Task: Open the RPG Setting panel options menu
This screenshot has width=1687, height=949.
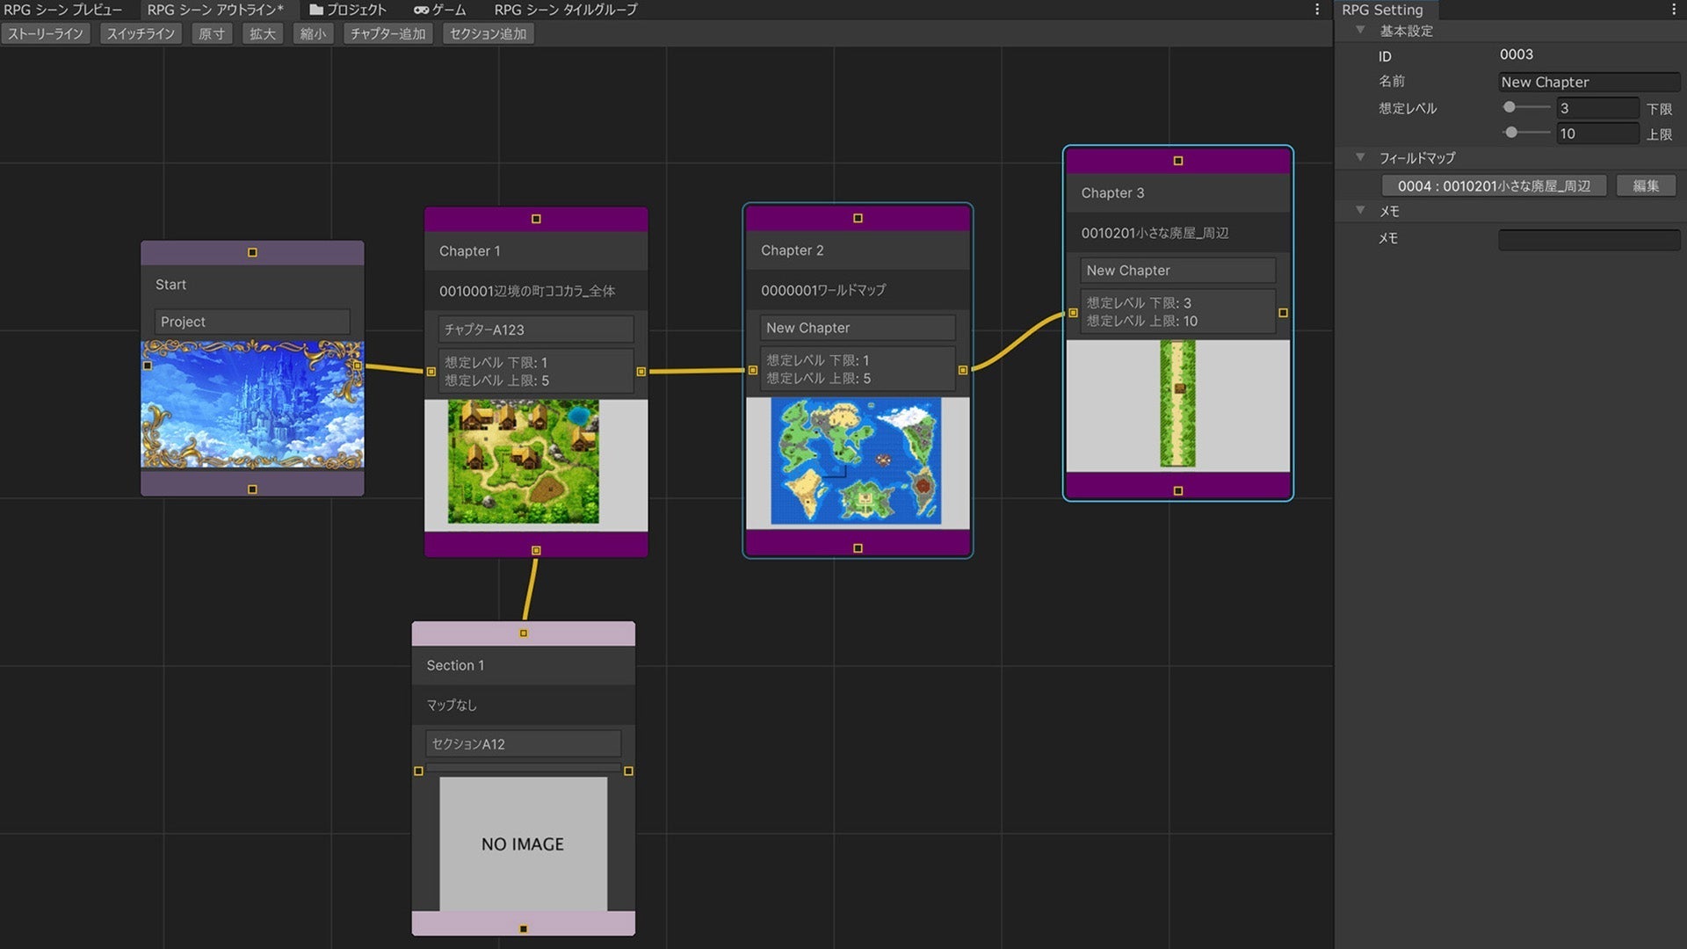Action: coord(1673,10)
